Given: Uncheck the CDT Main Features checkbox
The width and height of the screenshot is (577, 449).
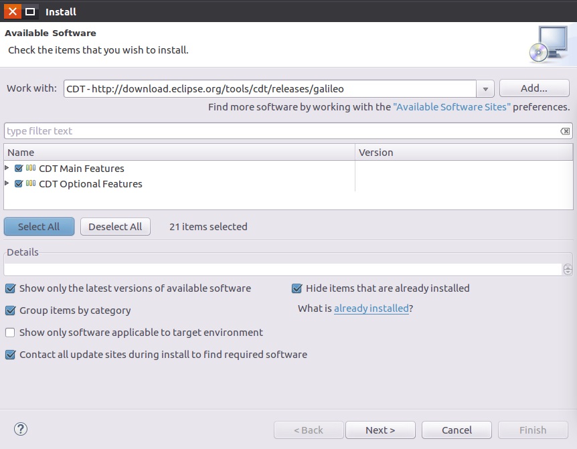Looking at the screenshot, I should pos(19,169).
